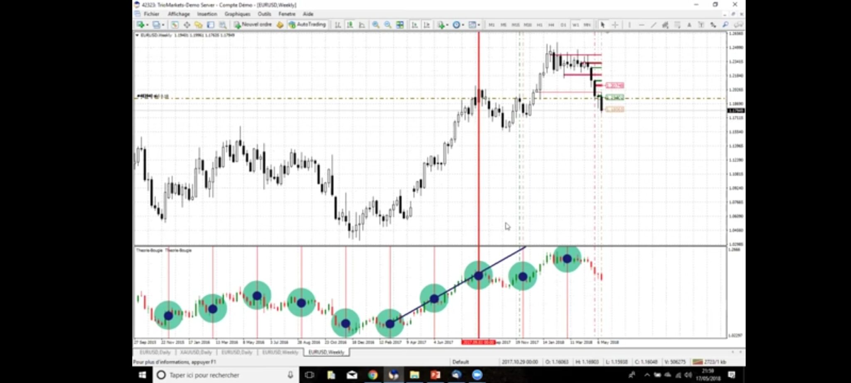Select the arrow cursor tool
Viewport: 851px width, 383px height.
(603, 25)
